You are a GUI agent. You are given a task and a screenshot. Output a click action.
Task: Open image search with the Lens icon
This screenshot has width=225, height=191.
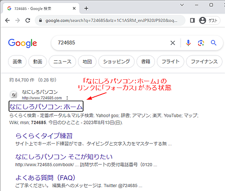(x=201, y=43)
